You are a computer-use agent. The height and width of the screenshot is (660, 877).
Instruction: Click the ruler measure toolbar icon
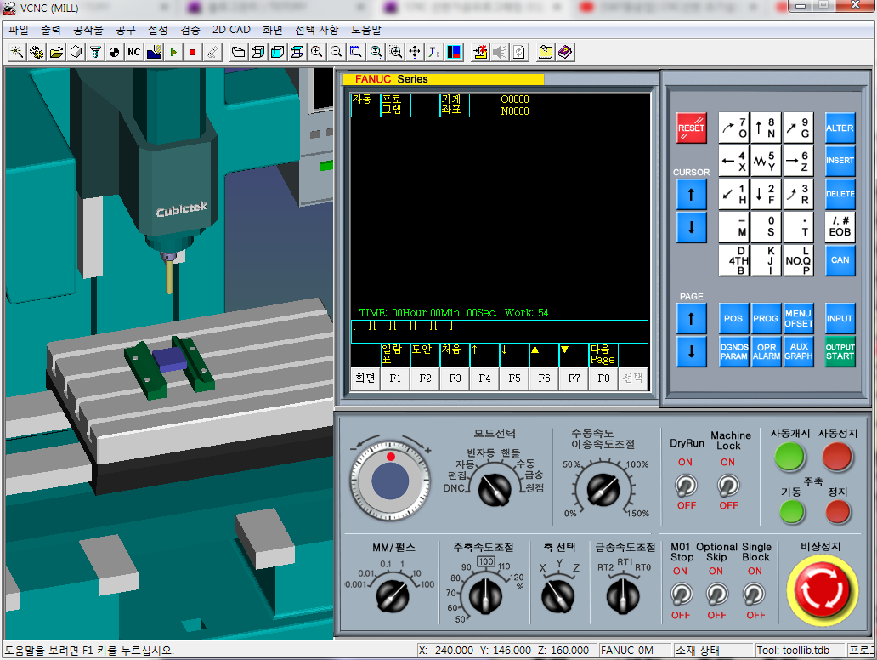pos(212,52)
